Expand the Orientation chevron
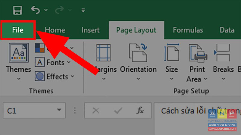Viewport: 241px width, 135px height. [x=138, y=79]
